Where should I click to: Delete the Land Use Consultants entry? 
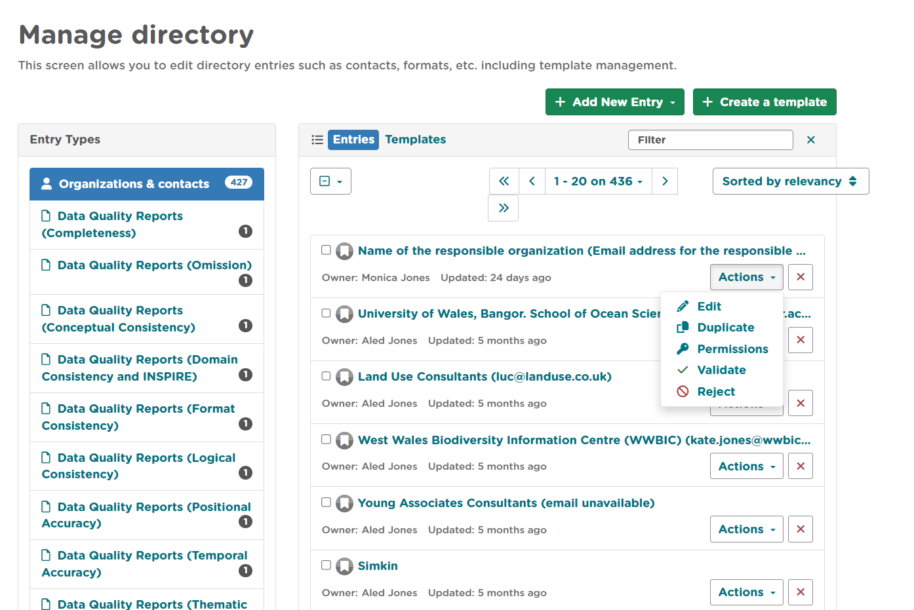[801, 403]
